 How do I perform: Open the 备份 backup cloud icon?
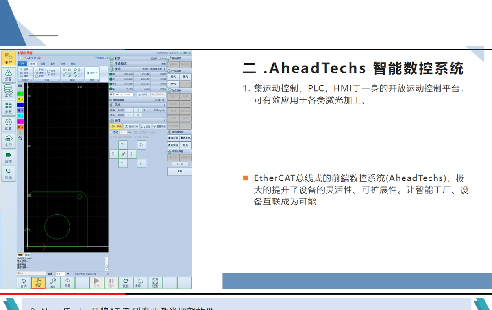click(x=8, y=140)
